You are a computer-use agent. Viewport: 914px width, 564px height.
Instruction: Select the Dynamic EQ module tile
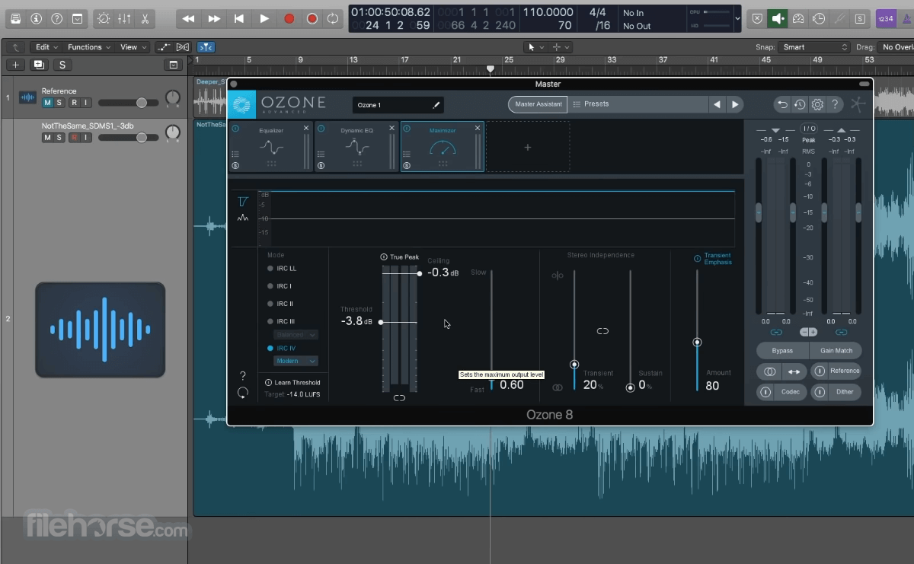[356, 147]
